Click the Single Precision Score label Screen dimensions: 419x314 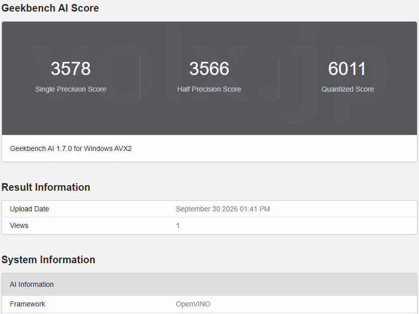click(x=71, y=89)
